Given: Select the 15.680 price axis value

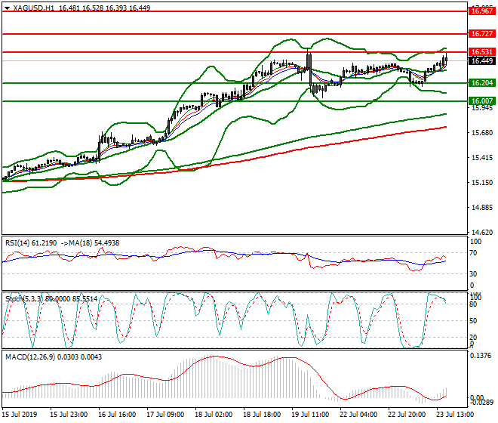Looking at the screenshot, I should (x=482, y=133).
